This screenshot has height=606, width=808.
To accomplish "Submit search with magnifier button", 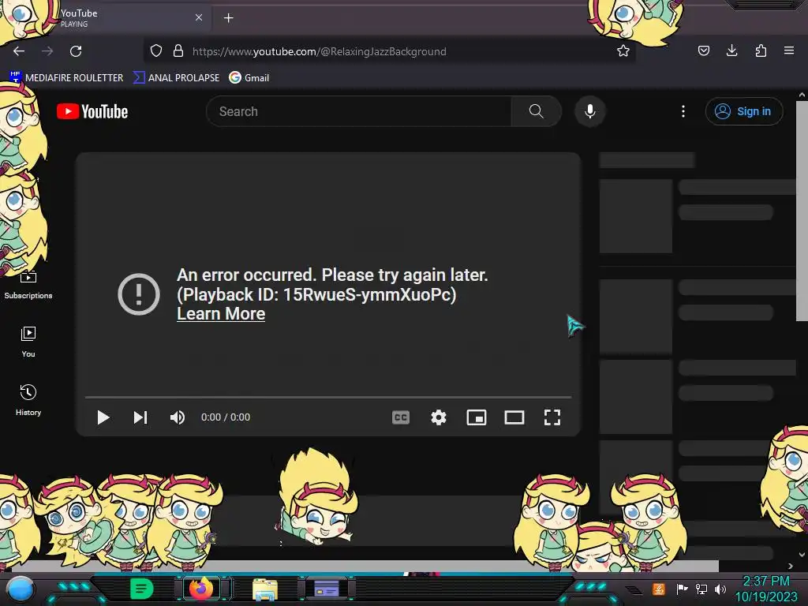I will point(536,111).
